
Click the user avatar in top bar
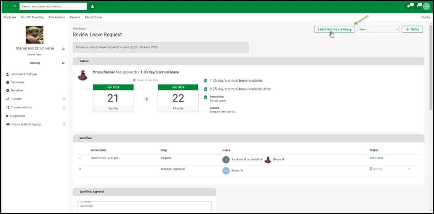tap(426, 6)
